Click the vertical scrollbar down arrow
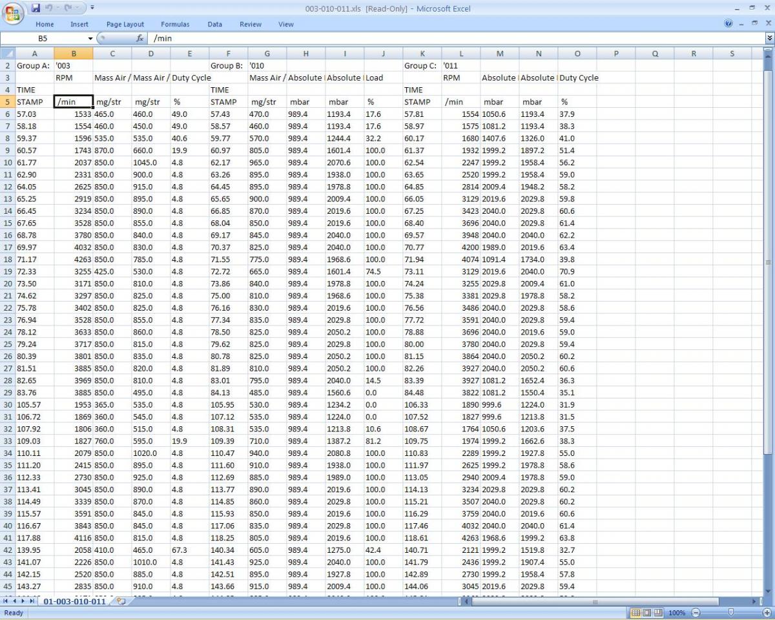This screenshot has width=775, height=620. coord(769,590)
